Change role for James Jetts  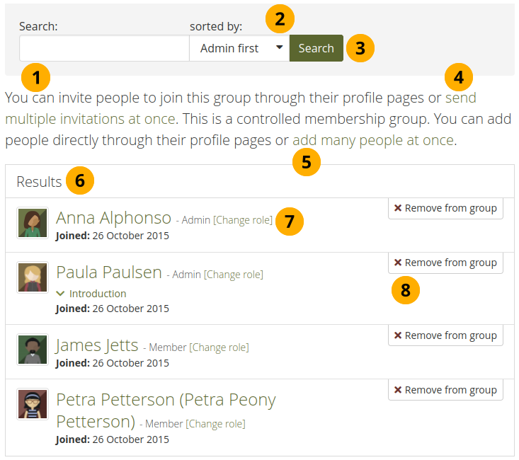(219, 347)
